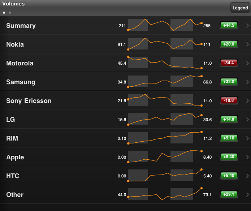
Task: Open the Apple sparkline chart
Action: click(x=165, y=156)
